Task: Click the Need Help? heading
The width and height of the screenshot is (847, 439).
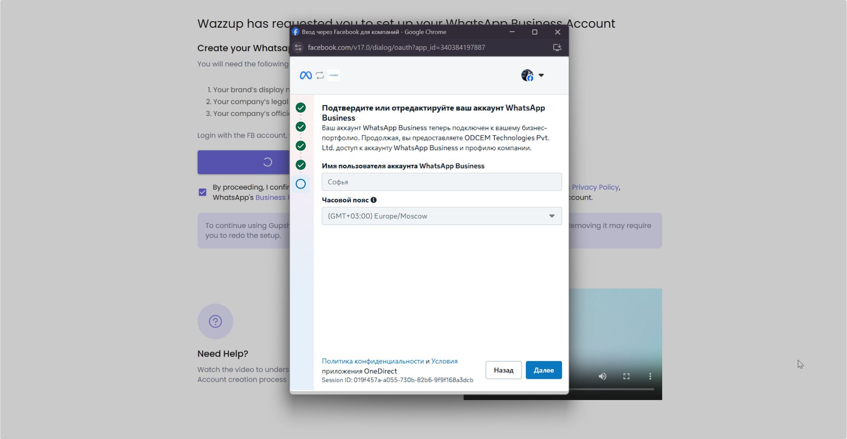Action: click(222, 354)
